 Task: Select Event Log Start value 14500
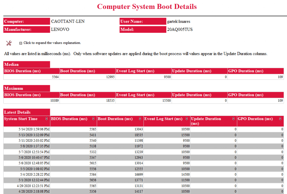[186, 174]
